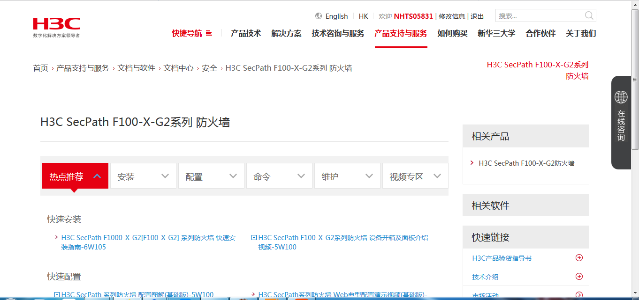
Task: Expand the 命令 dropdown tab
Action: click(279, 176)
